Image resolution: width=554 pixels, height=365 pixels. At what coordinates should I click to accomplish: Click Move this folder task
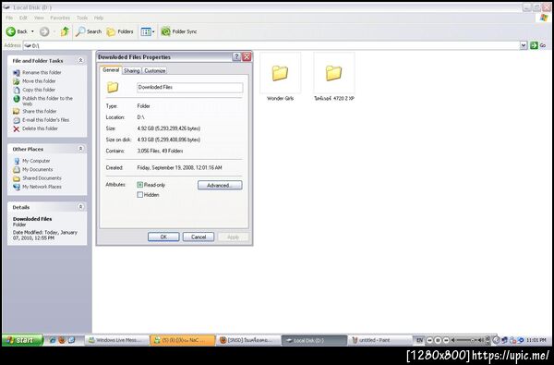35,81
